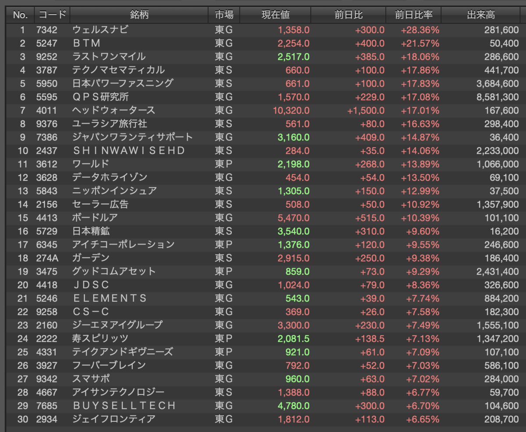Viewport: 526px width, 432px height.
Task: Open the スマサポ stock entry
Action: [x=91, y=379]
